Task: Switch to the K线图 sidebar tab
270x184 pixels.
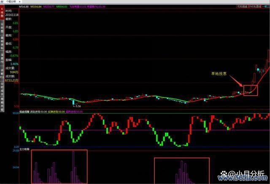Action: tap(2, 12)
